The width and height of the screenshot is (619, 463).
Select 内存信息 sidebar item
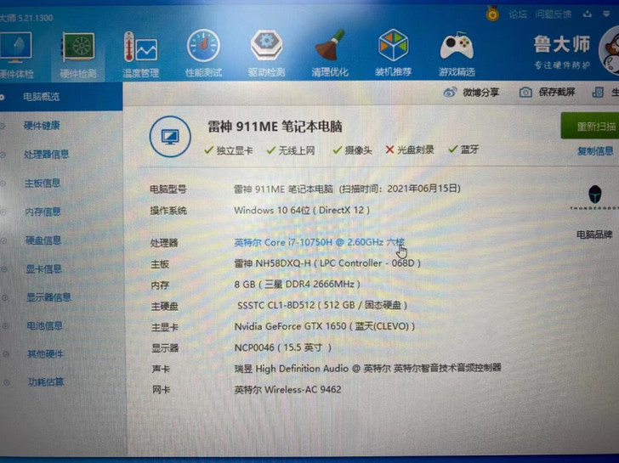43,212
